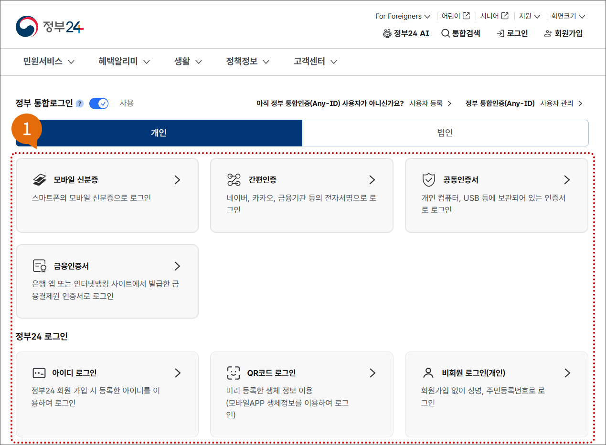This screenshot has width=606, height=445.
Task: Click the 로그인 arrow icon in header
Action: click(x=500, y=33)
